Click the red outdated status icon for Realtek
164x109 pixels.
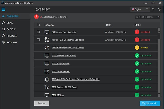[x=137, y=40]
